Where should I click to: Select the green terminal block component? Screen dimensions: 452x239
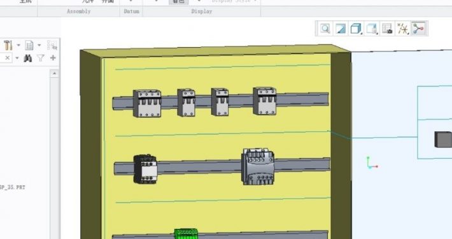tap(187, 234)
